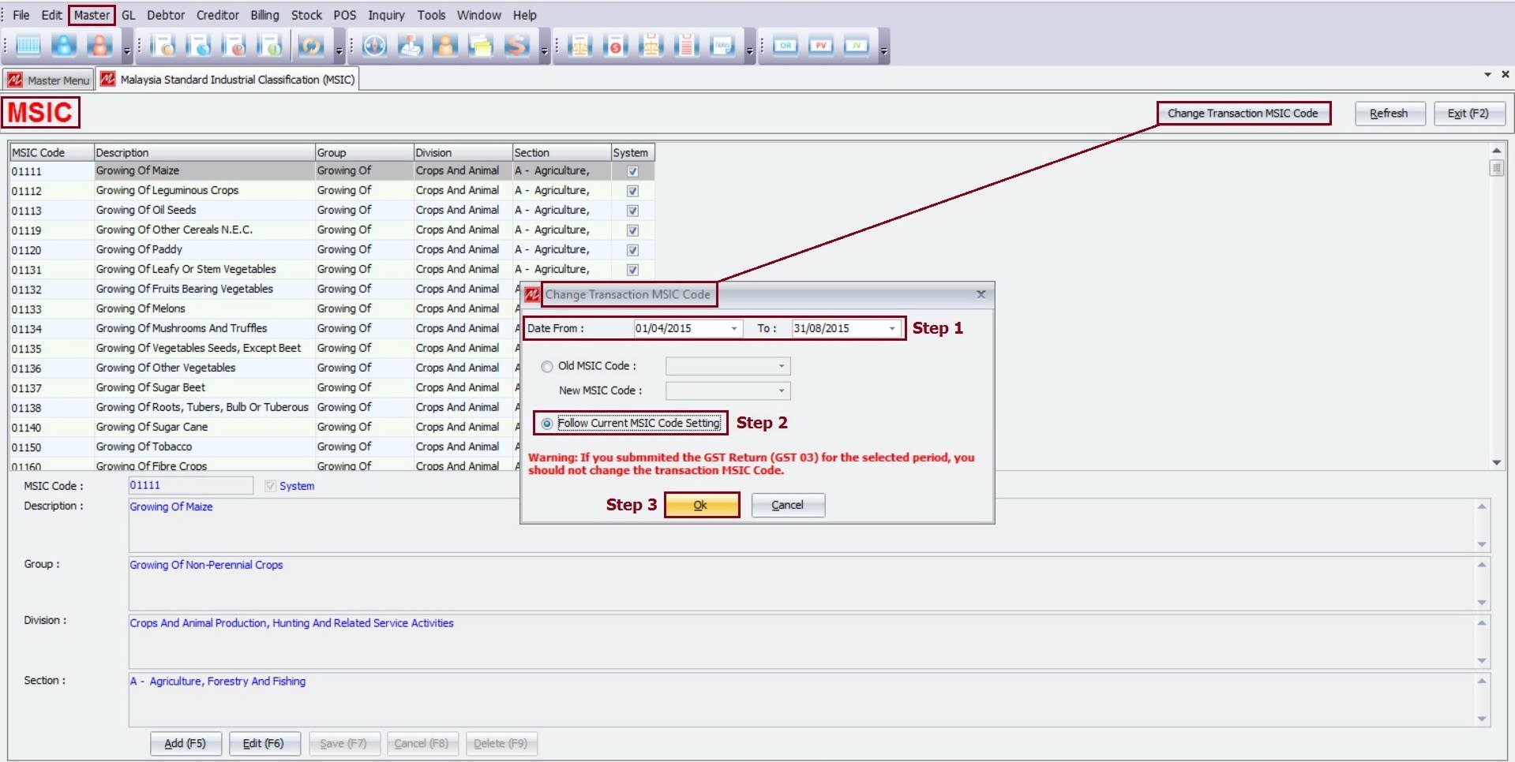Toggle System checkbox for code 01111
1515x762 pixels.
tap(632, 171)
